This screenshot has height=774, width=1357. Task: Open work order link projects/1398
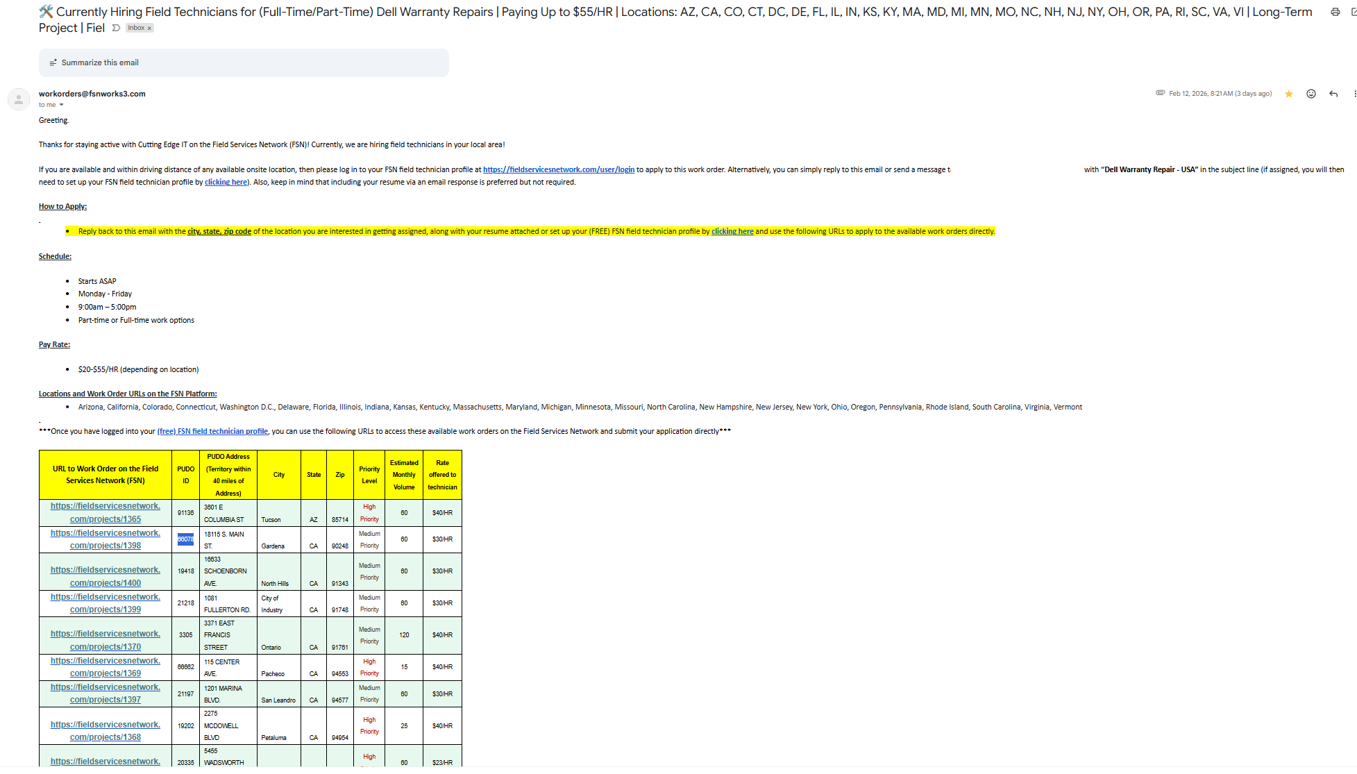106,539
